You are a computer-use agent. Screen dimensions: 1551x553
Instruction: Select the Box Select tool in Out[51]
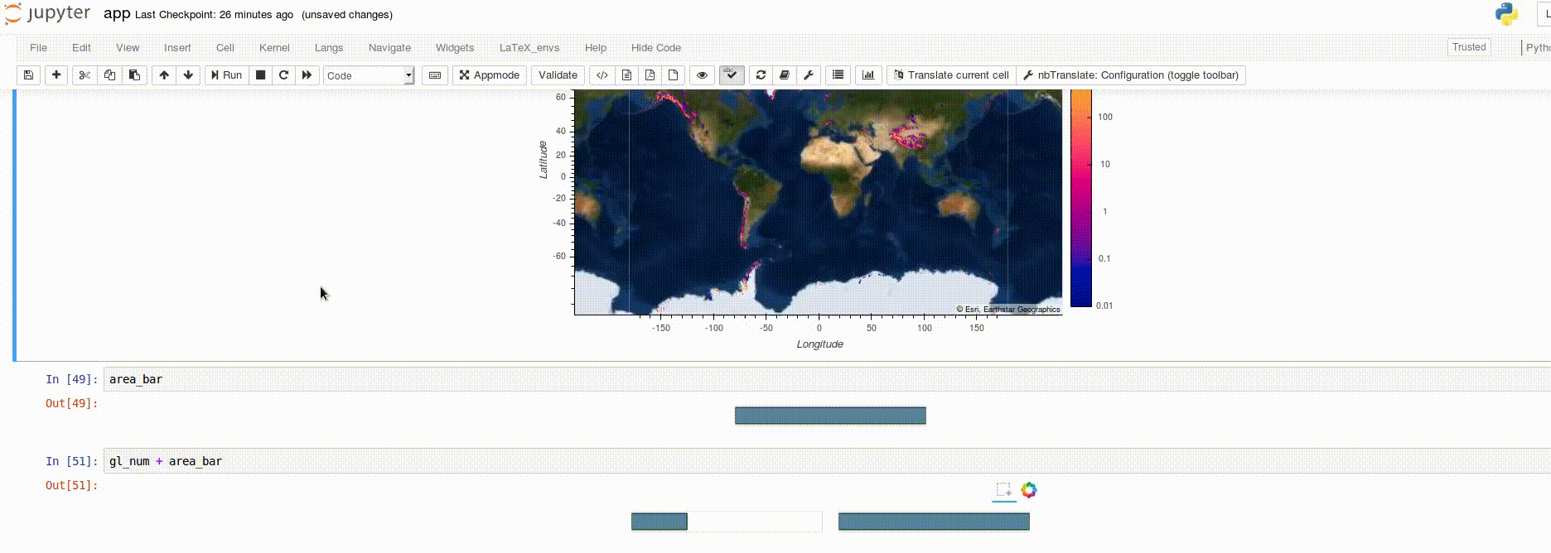[x=1003, y=490]
